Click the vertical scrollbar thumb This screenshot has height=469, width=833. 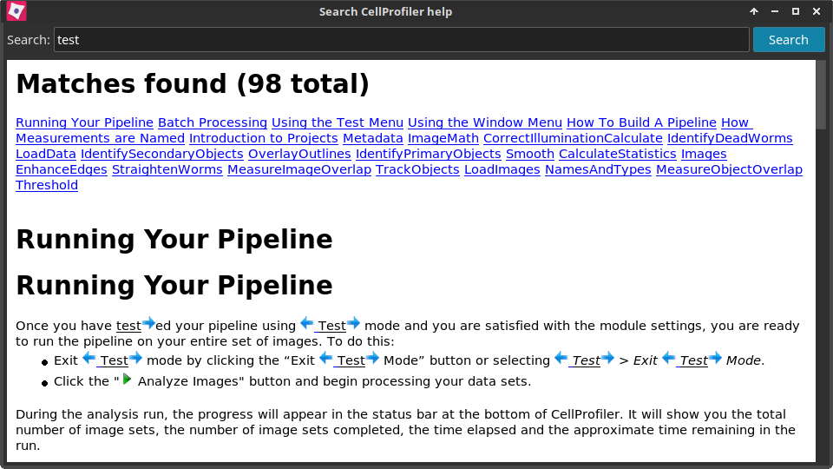pos(822,94)
